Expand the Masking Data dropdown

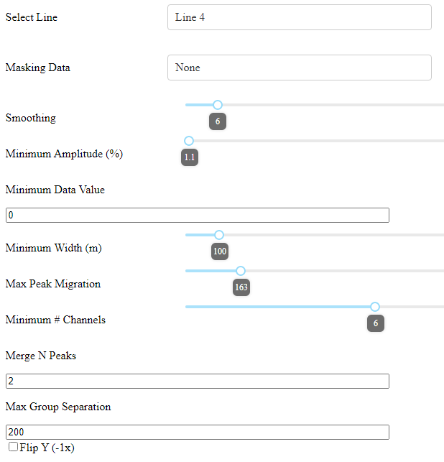click(x=299, y=68)
